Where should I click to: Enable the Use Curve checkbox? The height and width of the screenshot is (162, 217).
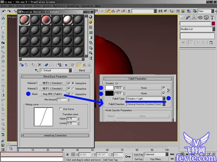click(61, 109)
